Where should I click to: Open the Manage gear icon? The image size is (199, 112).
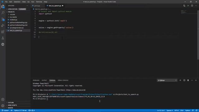(3, 106)
